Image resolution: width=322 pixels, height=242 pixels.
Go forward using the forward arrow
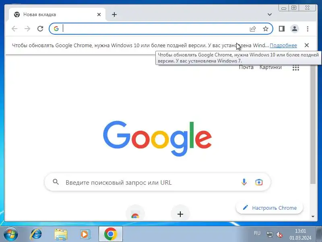point(27,29)
